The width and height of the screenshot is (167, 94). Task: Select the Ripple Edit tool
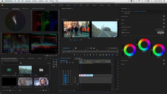click(x=54, y=62)
